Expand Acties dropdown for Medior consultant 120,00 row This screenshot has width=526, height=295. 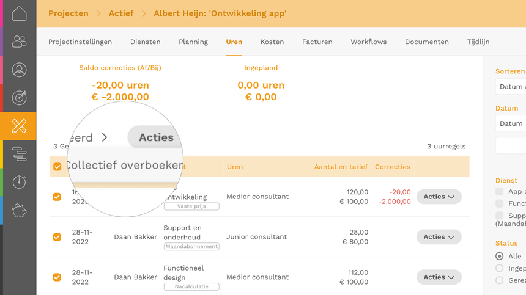click(x=439, y=197)
